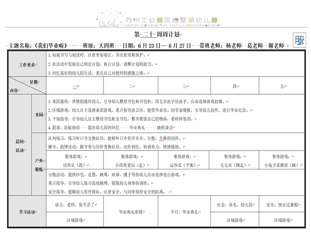The width and height of the screenshot is (311, 233).
Task: Click the 切西瓜（跑） game cell
Action: click(x=75, y=160)
